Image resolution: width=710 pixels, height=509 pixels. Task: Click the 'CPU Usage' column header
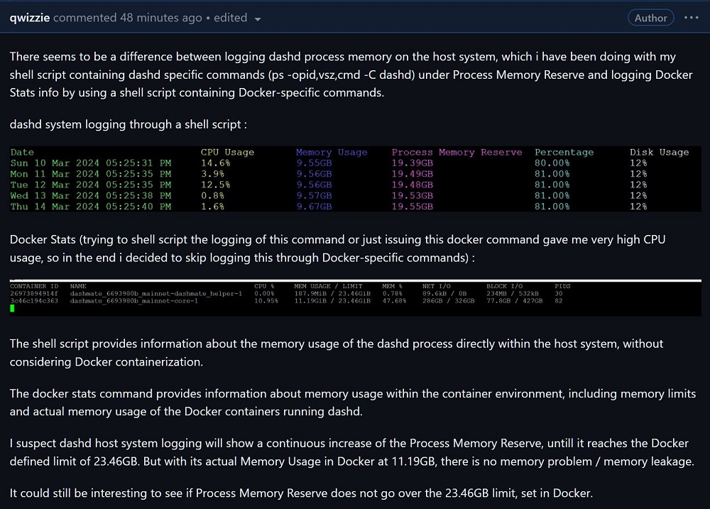[227, 152]
